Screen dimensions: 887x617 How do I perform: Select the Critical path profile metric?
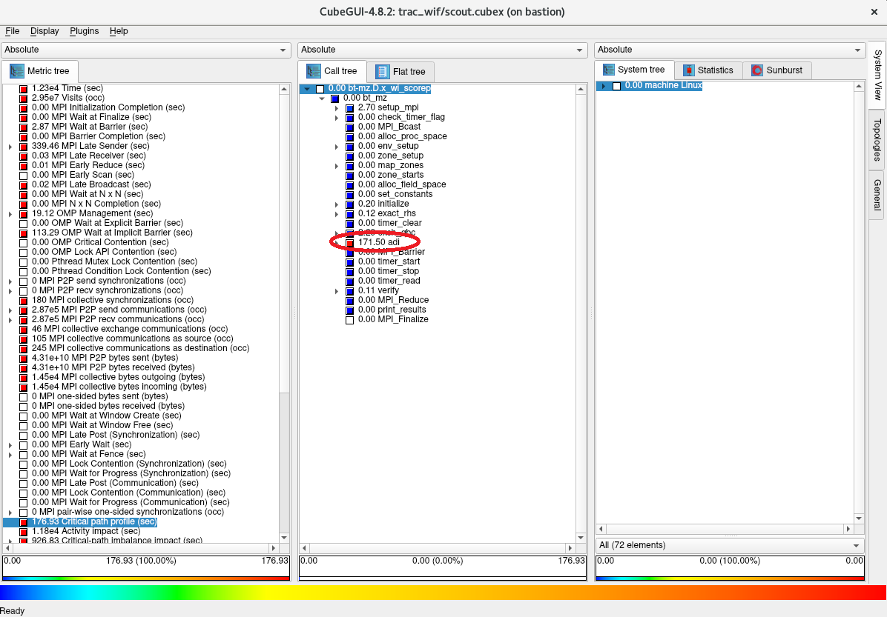tap(94, 521)
